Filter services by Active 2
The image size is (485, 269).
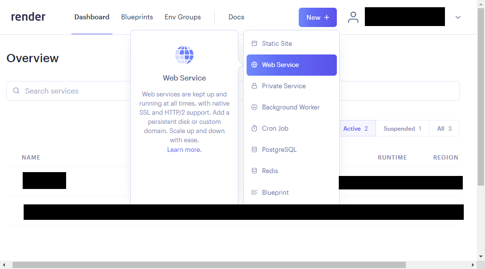pos(357,129)
